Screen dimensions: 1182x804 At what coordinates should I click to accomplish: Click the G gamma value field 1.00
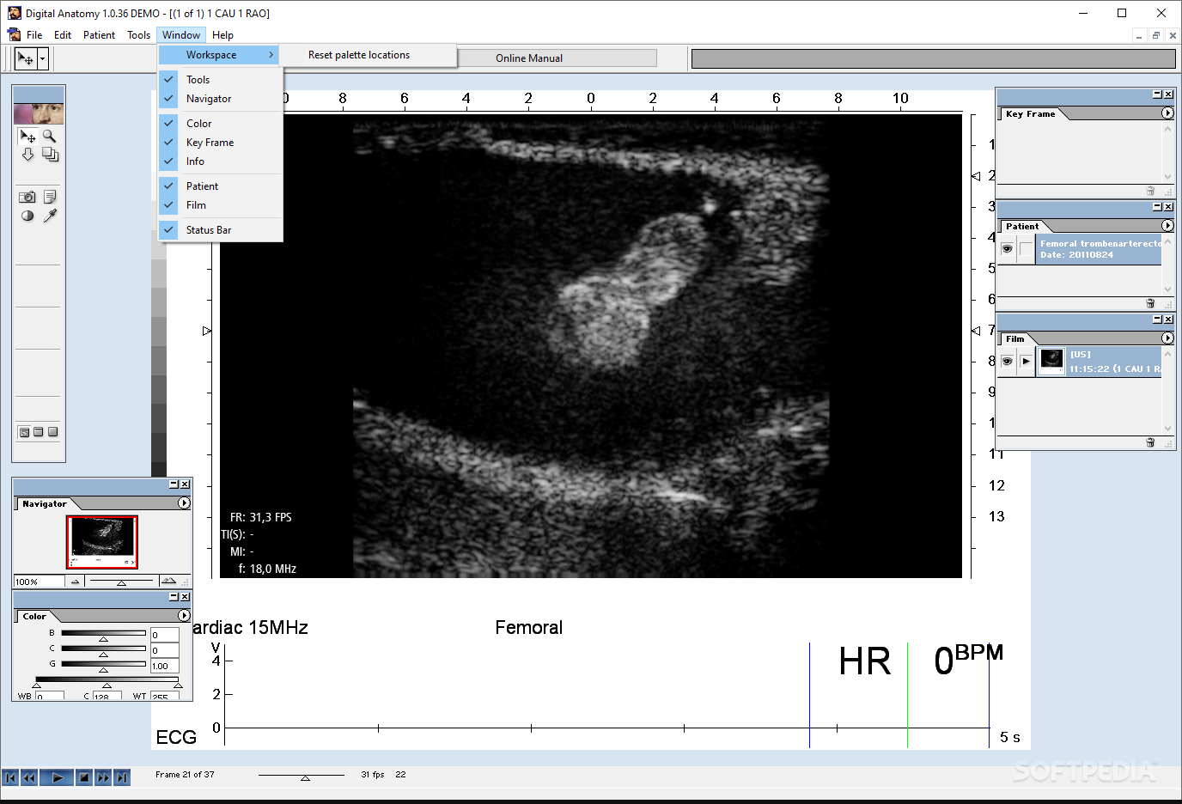pyautogui.click(x=165, y=666)
